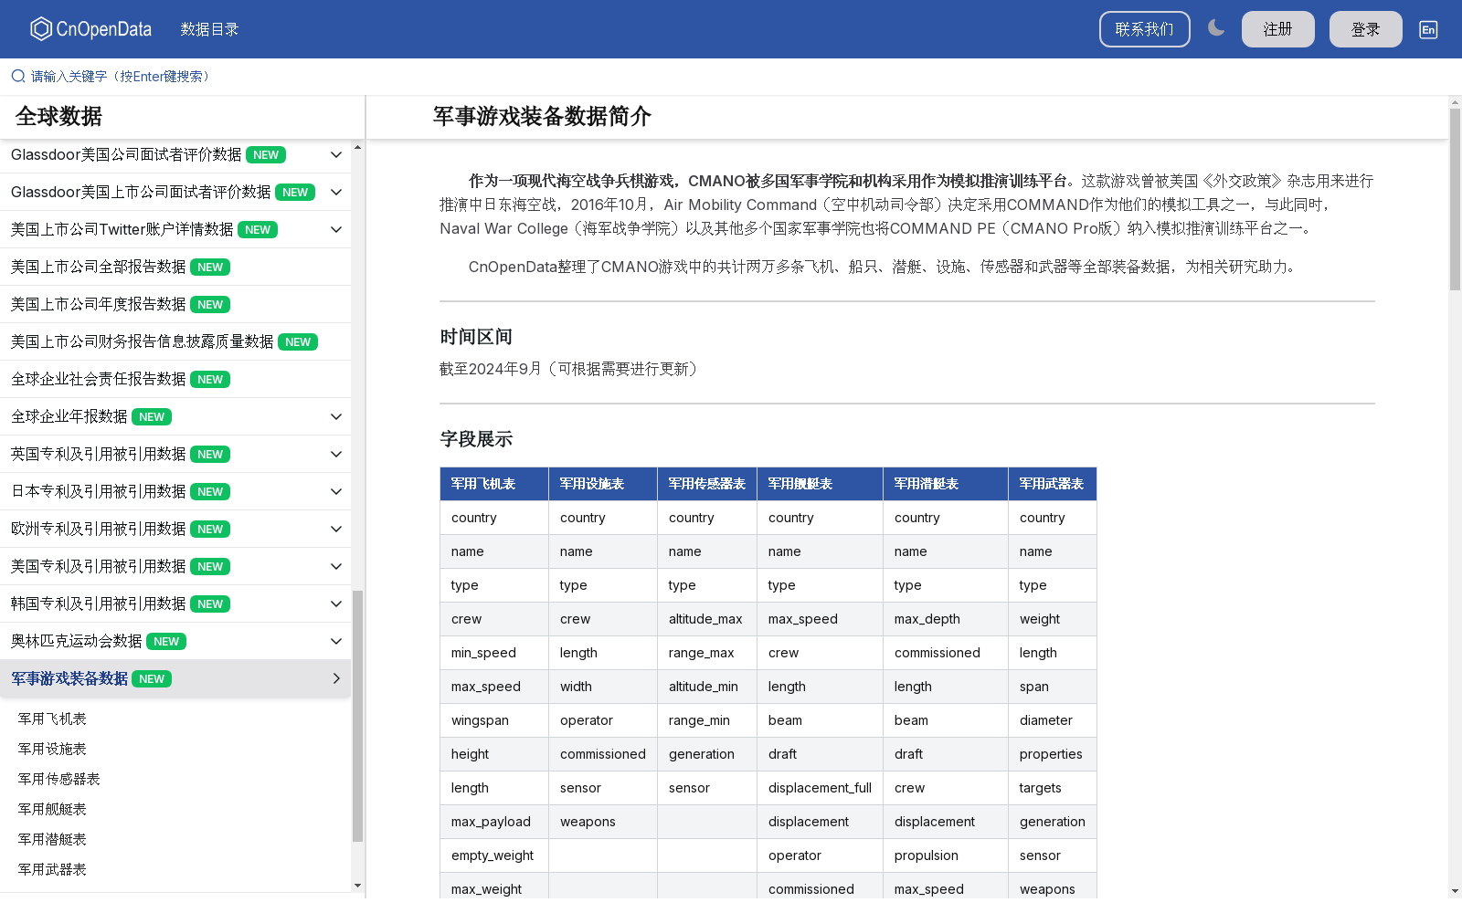The height and width of the screenshot is (913, 1462).
Task: Expand 全球企业年报数据 chevron
Action: [x=336, y=417]
